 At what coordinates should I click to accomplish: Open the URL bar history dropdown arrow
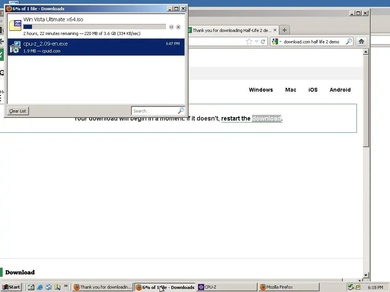coord(256,42)
